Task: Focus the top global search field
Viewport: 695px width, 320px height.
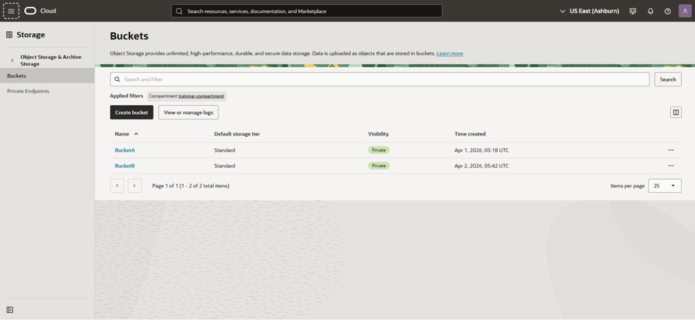Action: click(x=307, y=11)
